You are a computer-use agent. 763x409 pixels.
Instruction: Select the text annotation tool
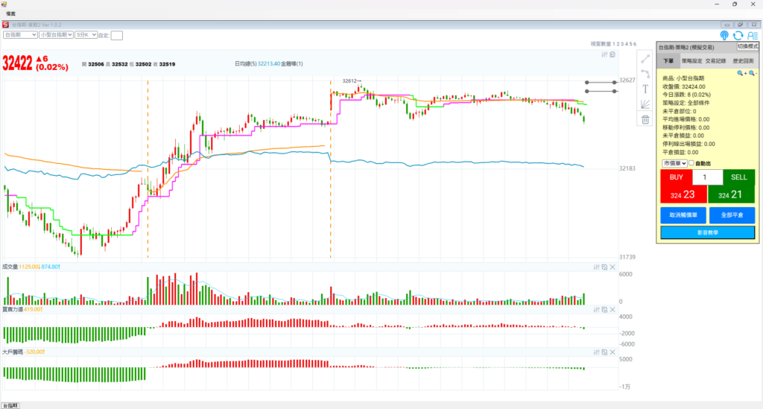click(x=645, y=89)
